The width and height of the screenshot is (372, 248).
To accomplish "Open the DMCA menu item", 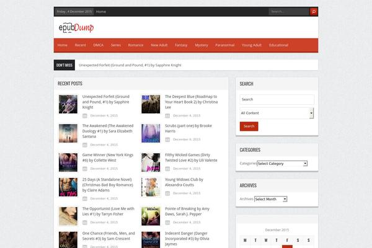I will 98,45.
